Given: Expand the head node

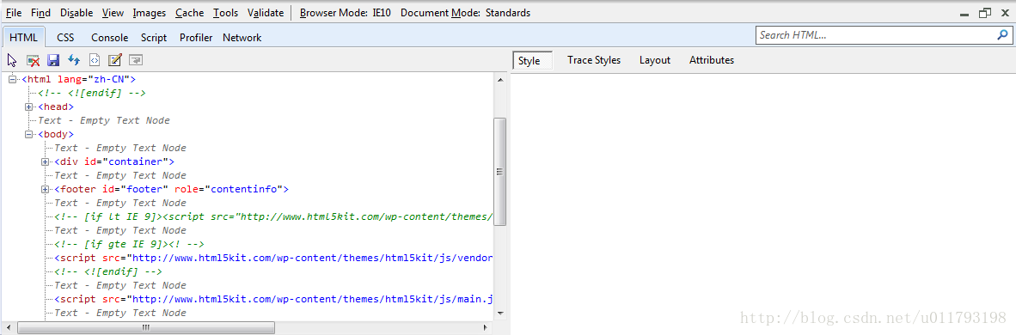Looking at the screenshot, I should (x=29, y=107).
